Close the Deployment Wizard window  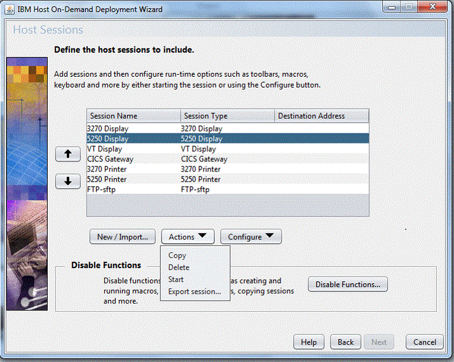(432, 6)
